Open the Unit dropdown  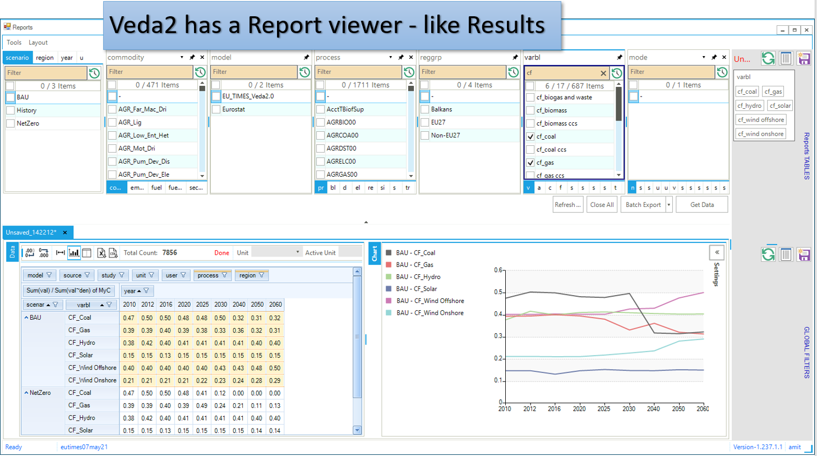[276, 252]
